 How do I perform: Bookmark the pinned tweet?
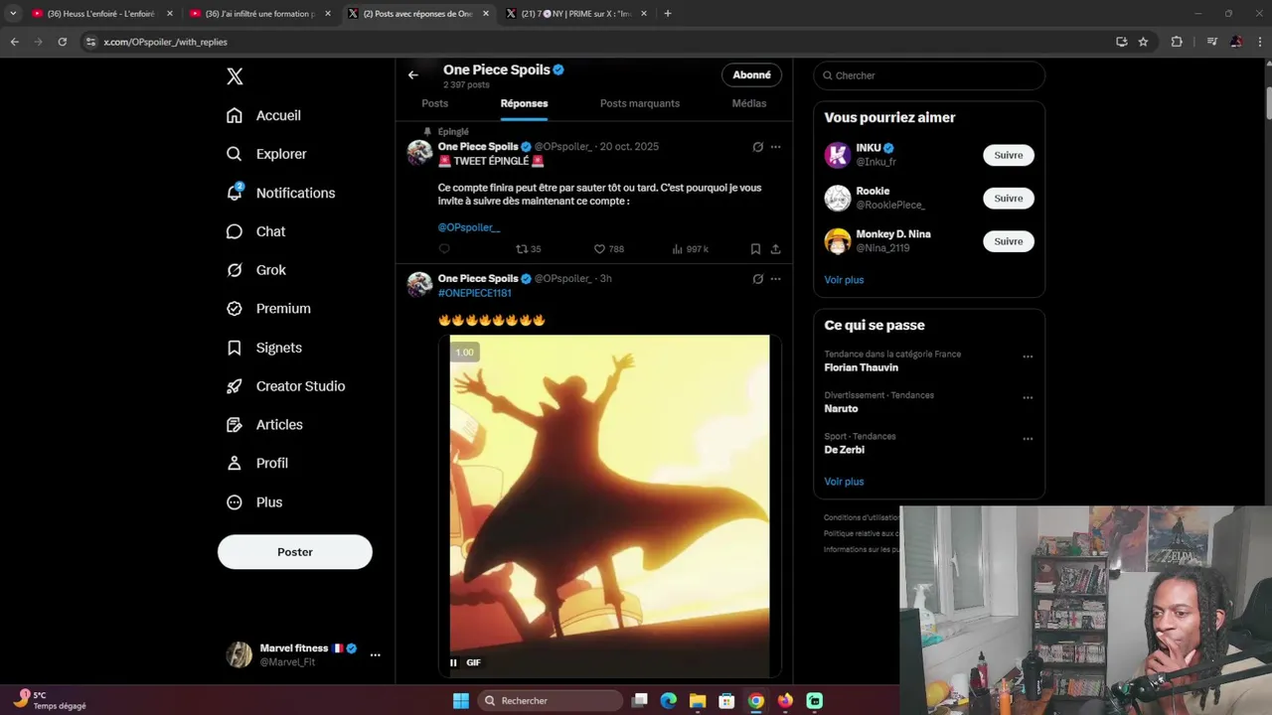(x=755, y=249)
